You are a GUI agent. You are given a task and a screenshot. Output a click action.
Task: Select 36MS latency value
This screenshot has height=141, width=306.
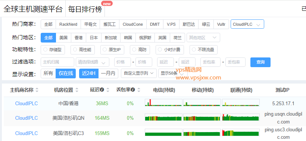click(x=102, y=103)
